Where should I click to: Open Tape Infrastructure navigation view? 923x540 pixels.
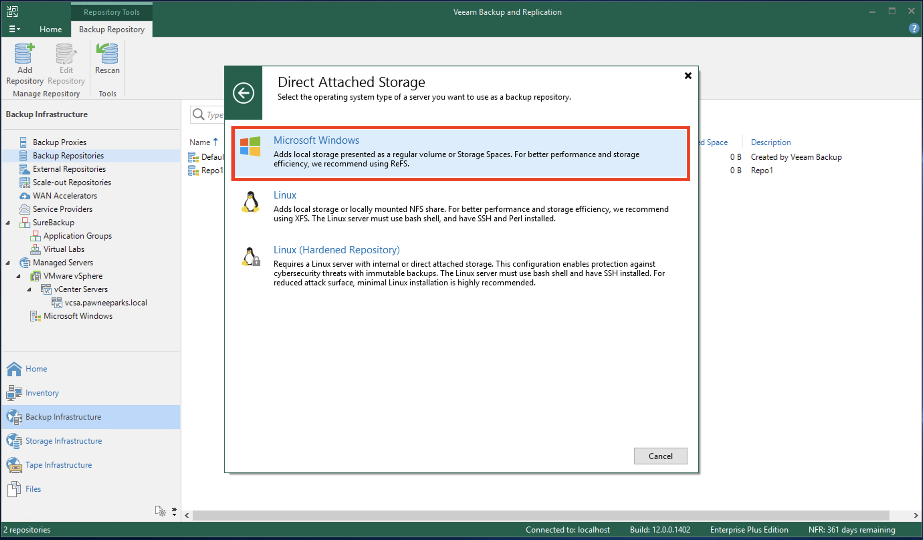pos(91,465)
